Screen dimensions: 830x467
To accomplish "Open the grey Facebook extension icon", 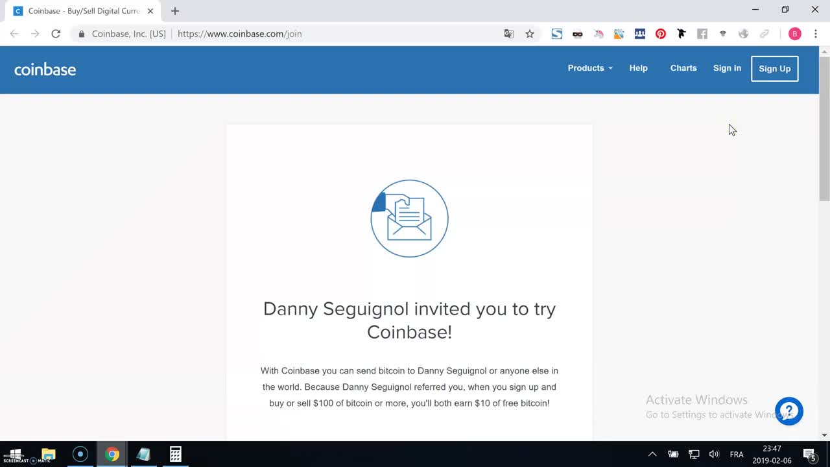I will point(702,34).
